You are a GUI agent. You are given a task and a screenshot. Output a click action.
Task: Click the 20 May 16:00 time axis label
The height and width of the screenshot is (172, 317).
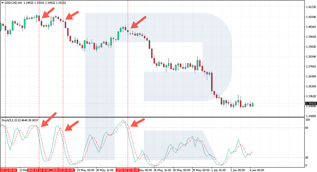pyautogui.click(x=105, y=170)
